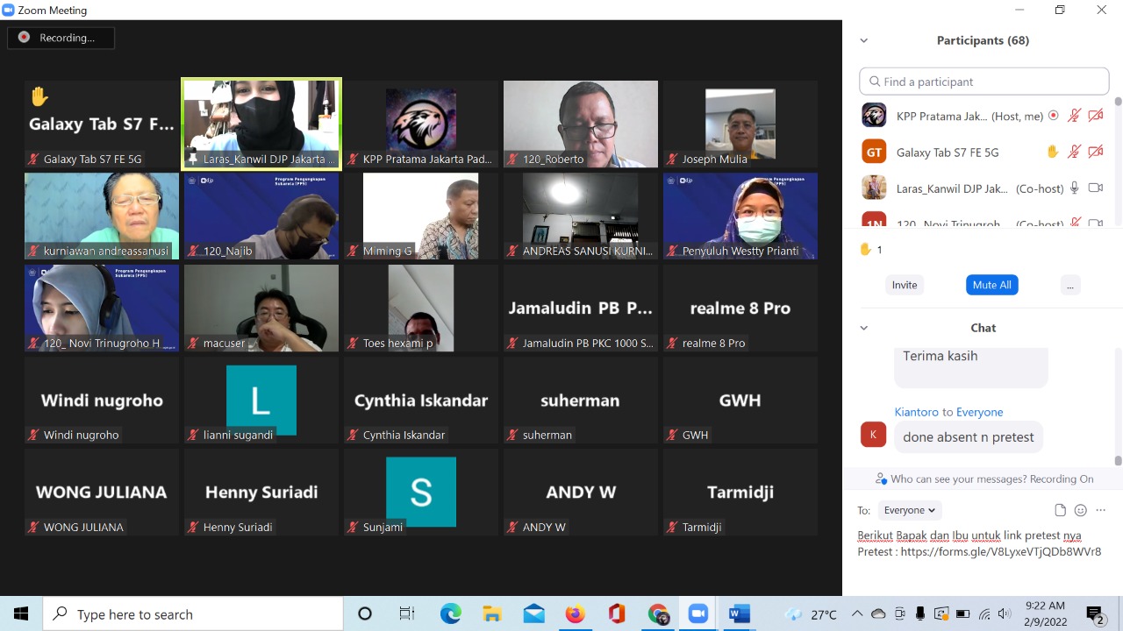Viewport: 1123px width, 631px height.
Task: Collapse the Chat panel using its chevron
Action: coord(864,328)
